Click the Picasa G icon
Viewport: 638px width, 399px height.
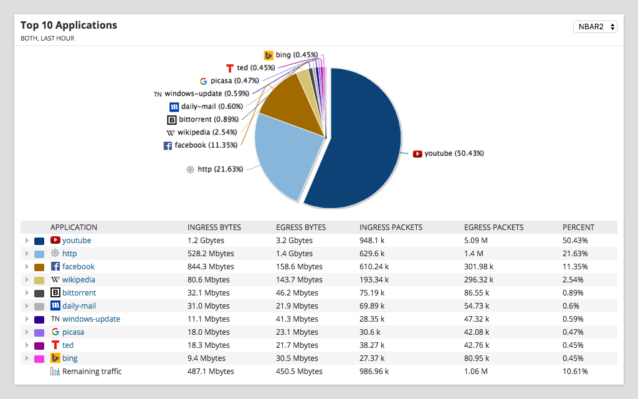pyautogui.click(x=55, y=332)
